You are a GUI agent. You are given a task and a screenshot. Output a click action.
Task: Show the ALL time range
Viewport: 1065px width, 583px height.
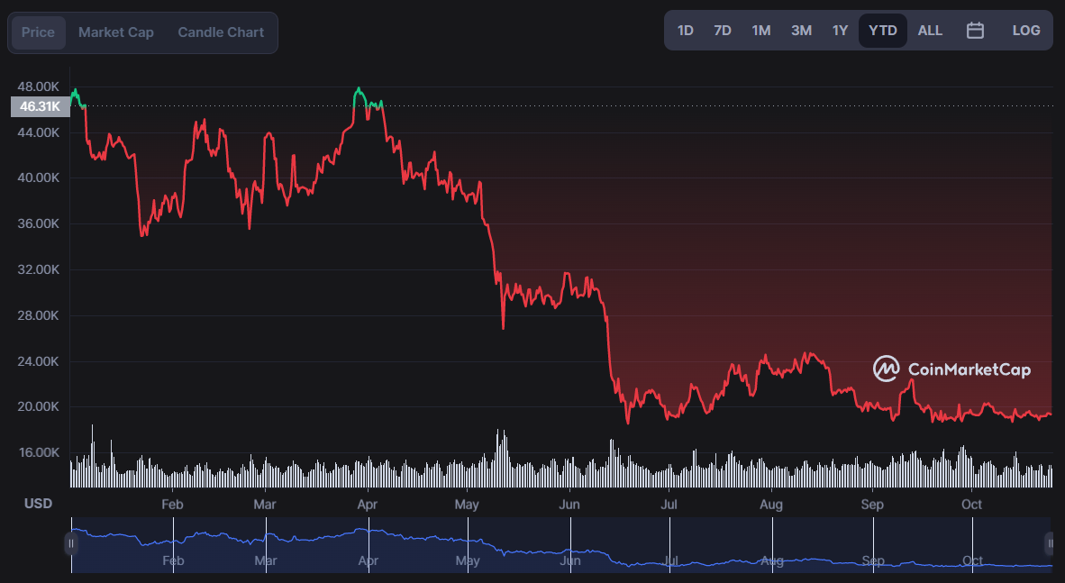(x=930, y=31)
